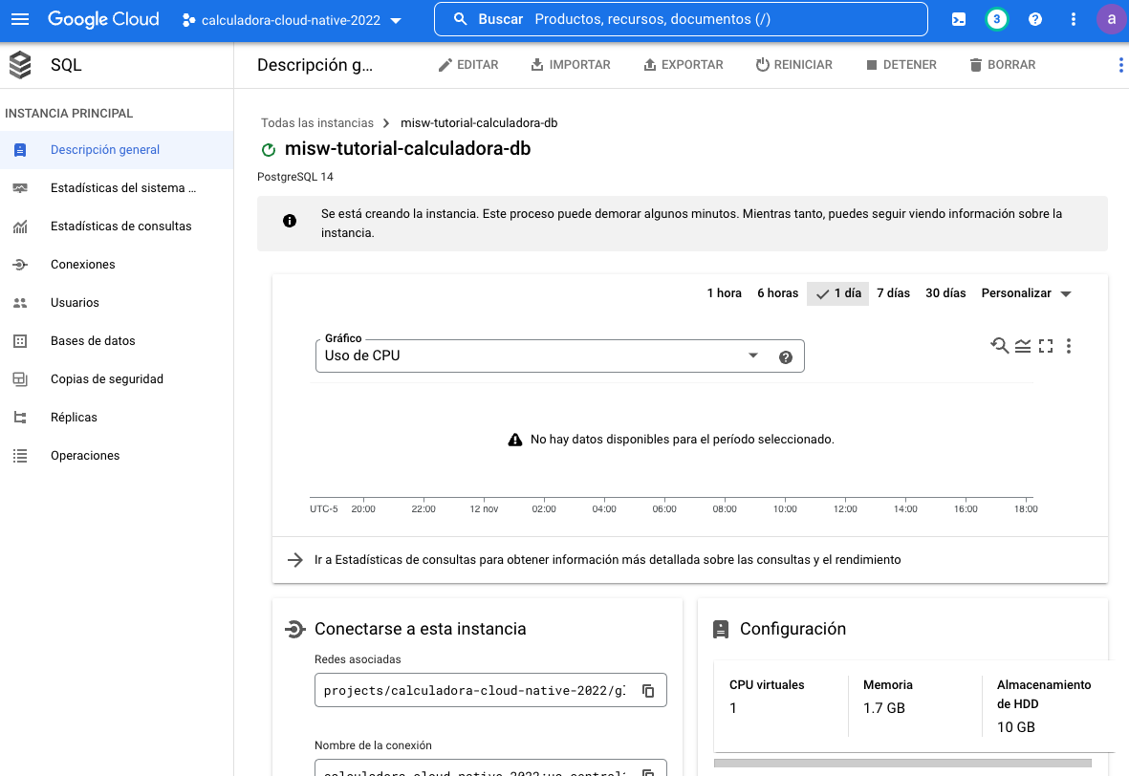Follow the Ir a Estadísticas de consultas link
Screen dimensions: 1129x776
[608, 560]
